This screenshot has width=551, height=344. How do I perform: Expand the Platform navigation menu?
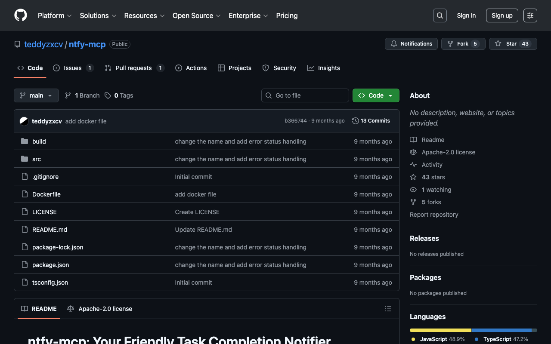pyautogui.click(x=55, y=15)
